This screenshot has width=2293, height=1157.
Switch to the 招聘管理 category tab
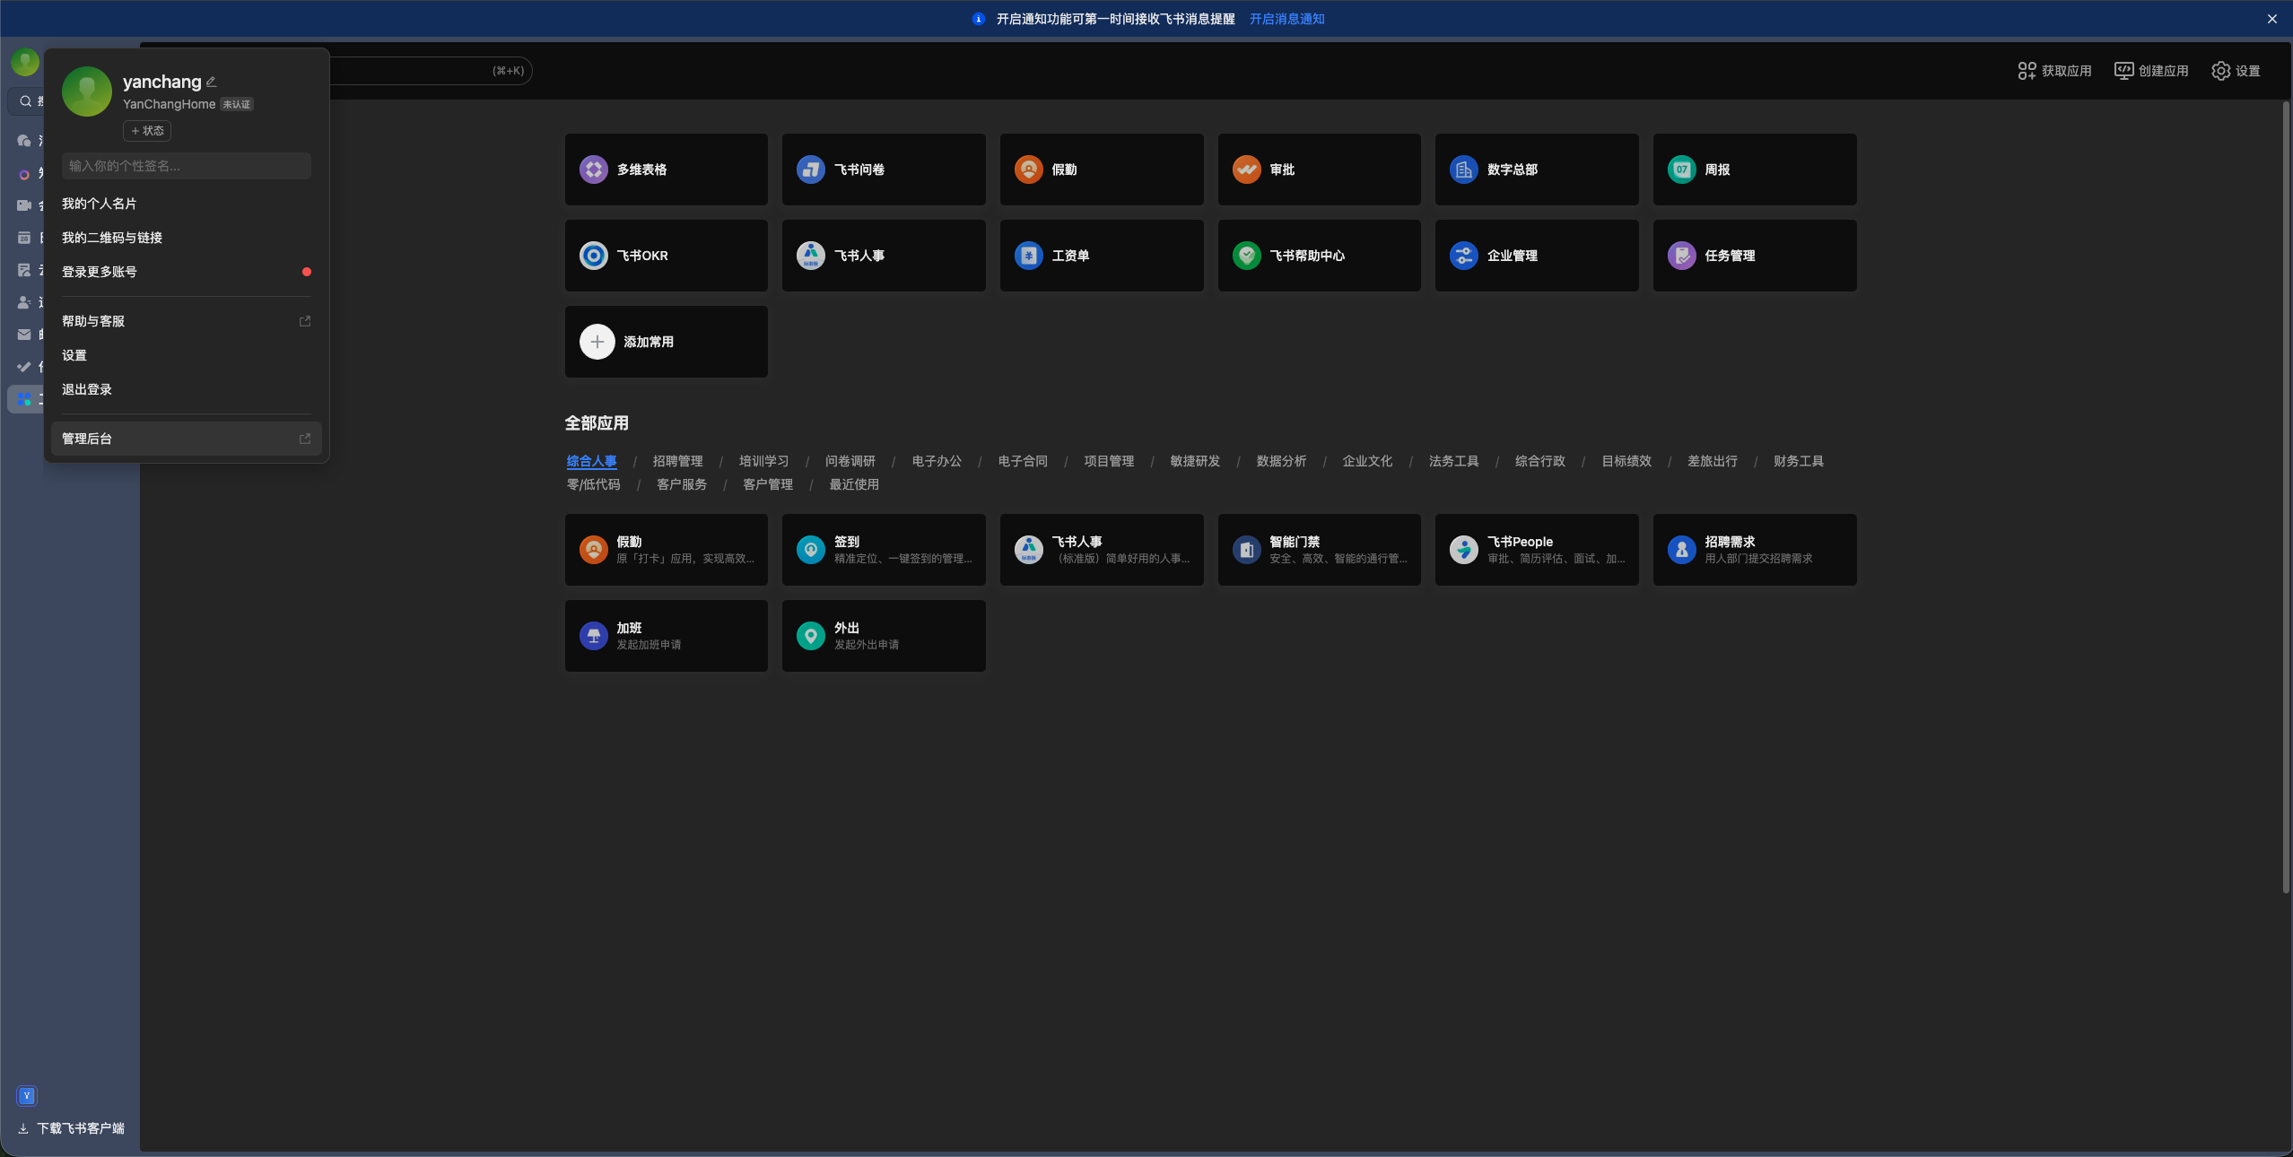677,461
